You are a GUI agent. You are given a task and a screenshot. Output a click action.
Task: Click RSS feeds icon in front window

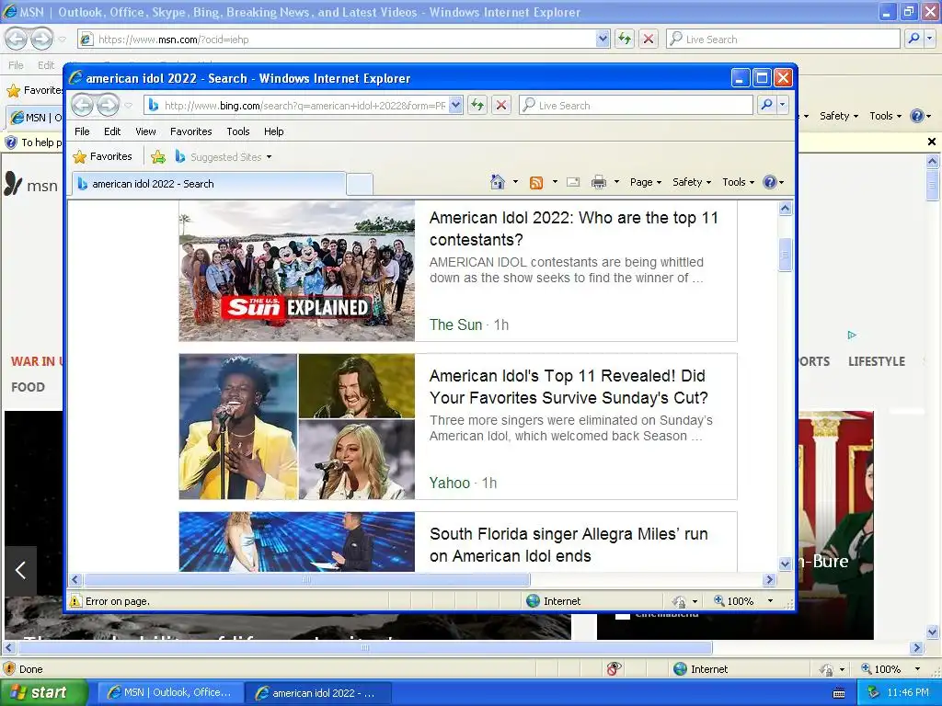click(536, 183)
